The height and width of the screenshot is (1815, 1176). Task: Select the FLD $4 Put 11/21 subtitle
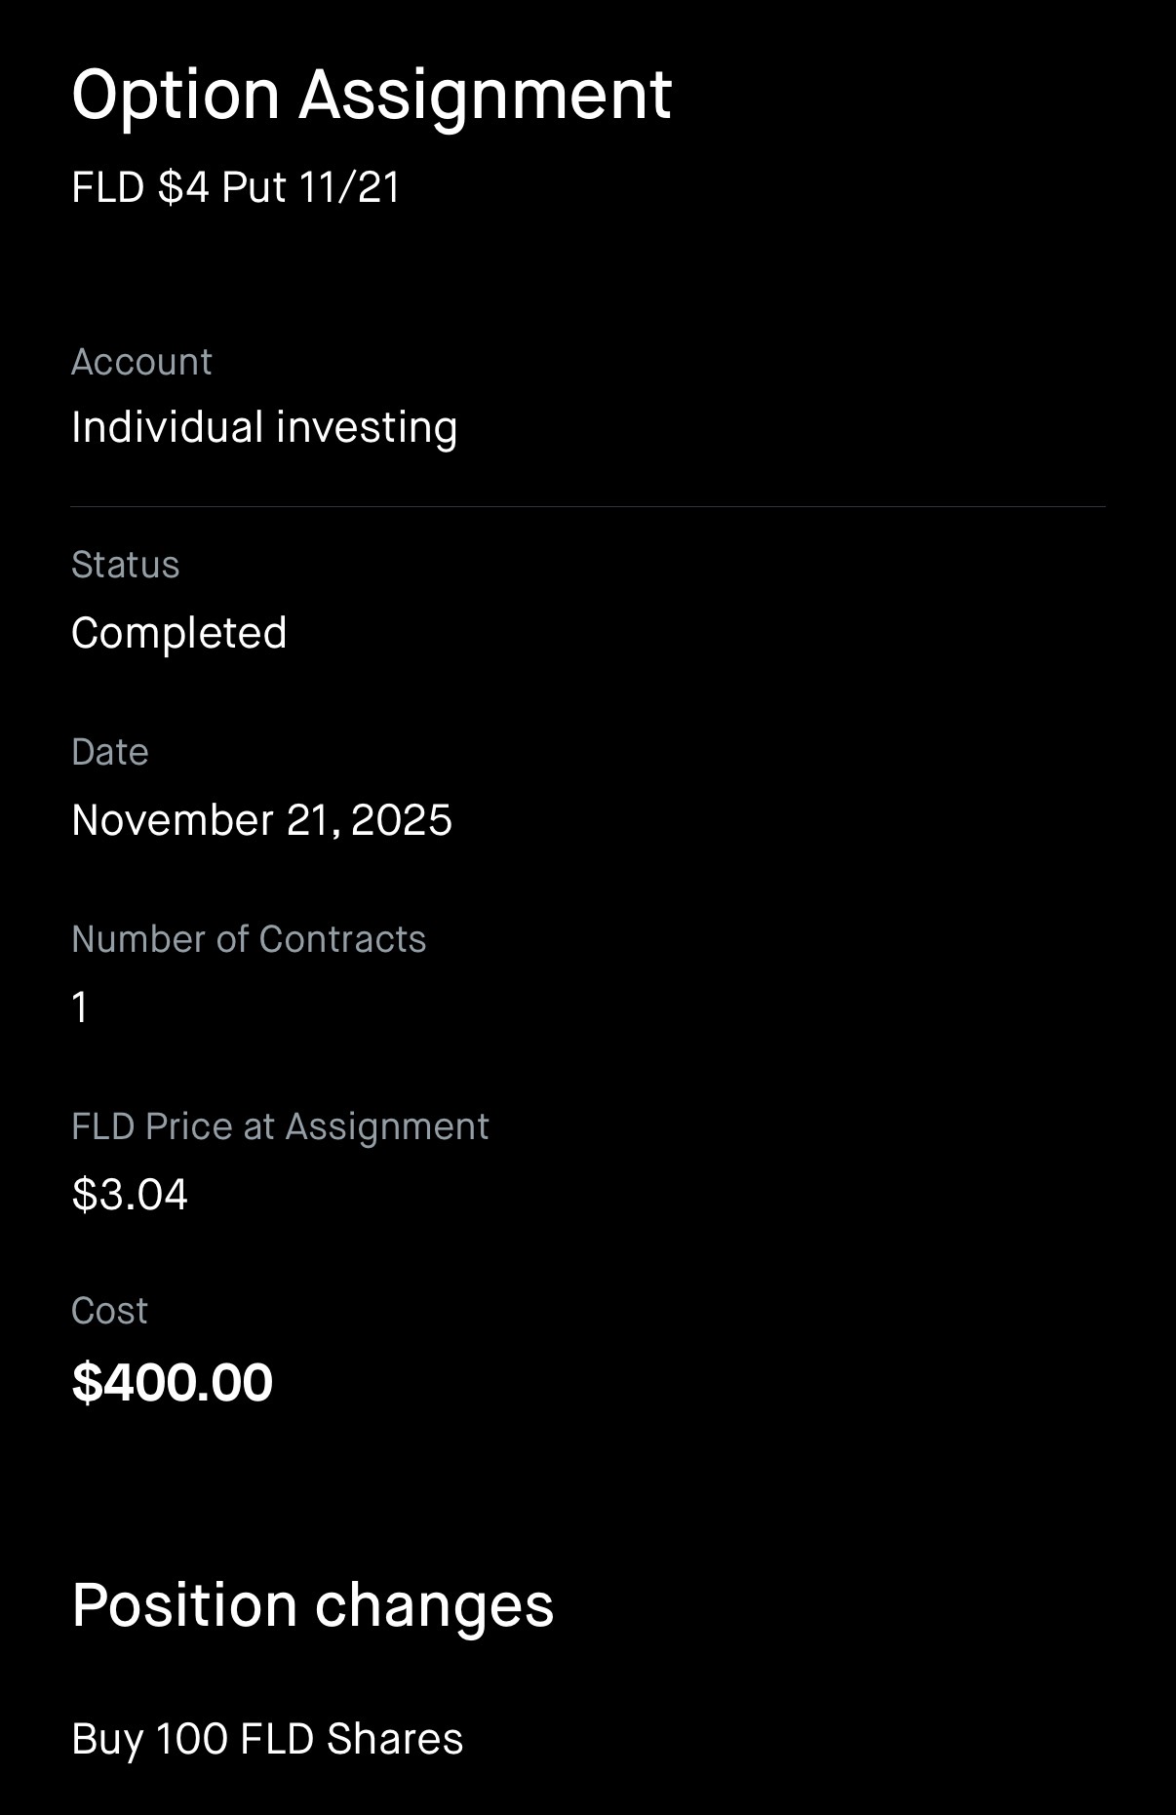(x=236, y=187)
